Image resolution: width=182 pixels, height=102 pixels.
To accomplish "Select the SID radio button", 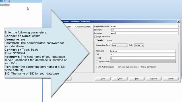I will pos(97,58).
